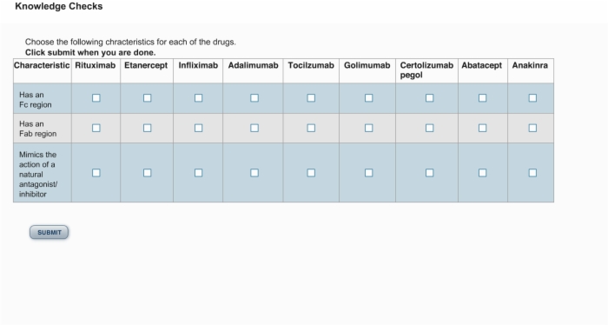Screen dimensions: 608x325
Task: Mark Fab region checkbox for Etanercept
Action: pyautogui.click(x=148, y=128)
